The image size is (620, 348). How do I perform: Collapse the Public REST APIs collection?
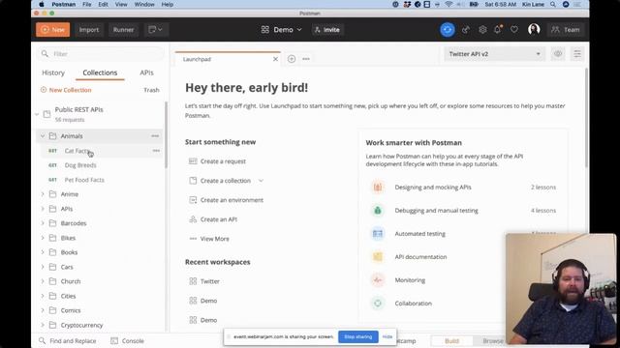37,114
